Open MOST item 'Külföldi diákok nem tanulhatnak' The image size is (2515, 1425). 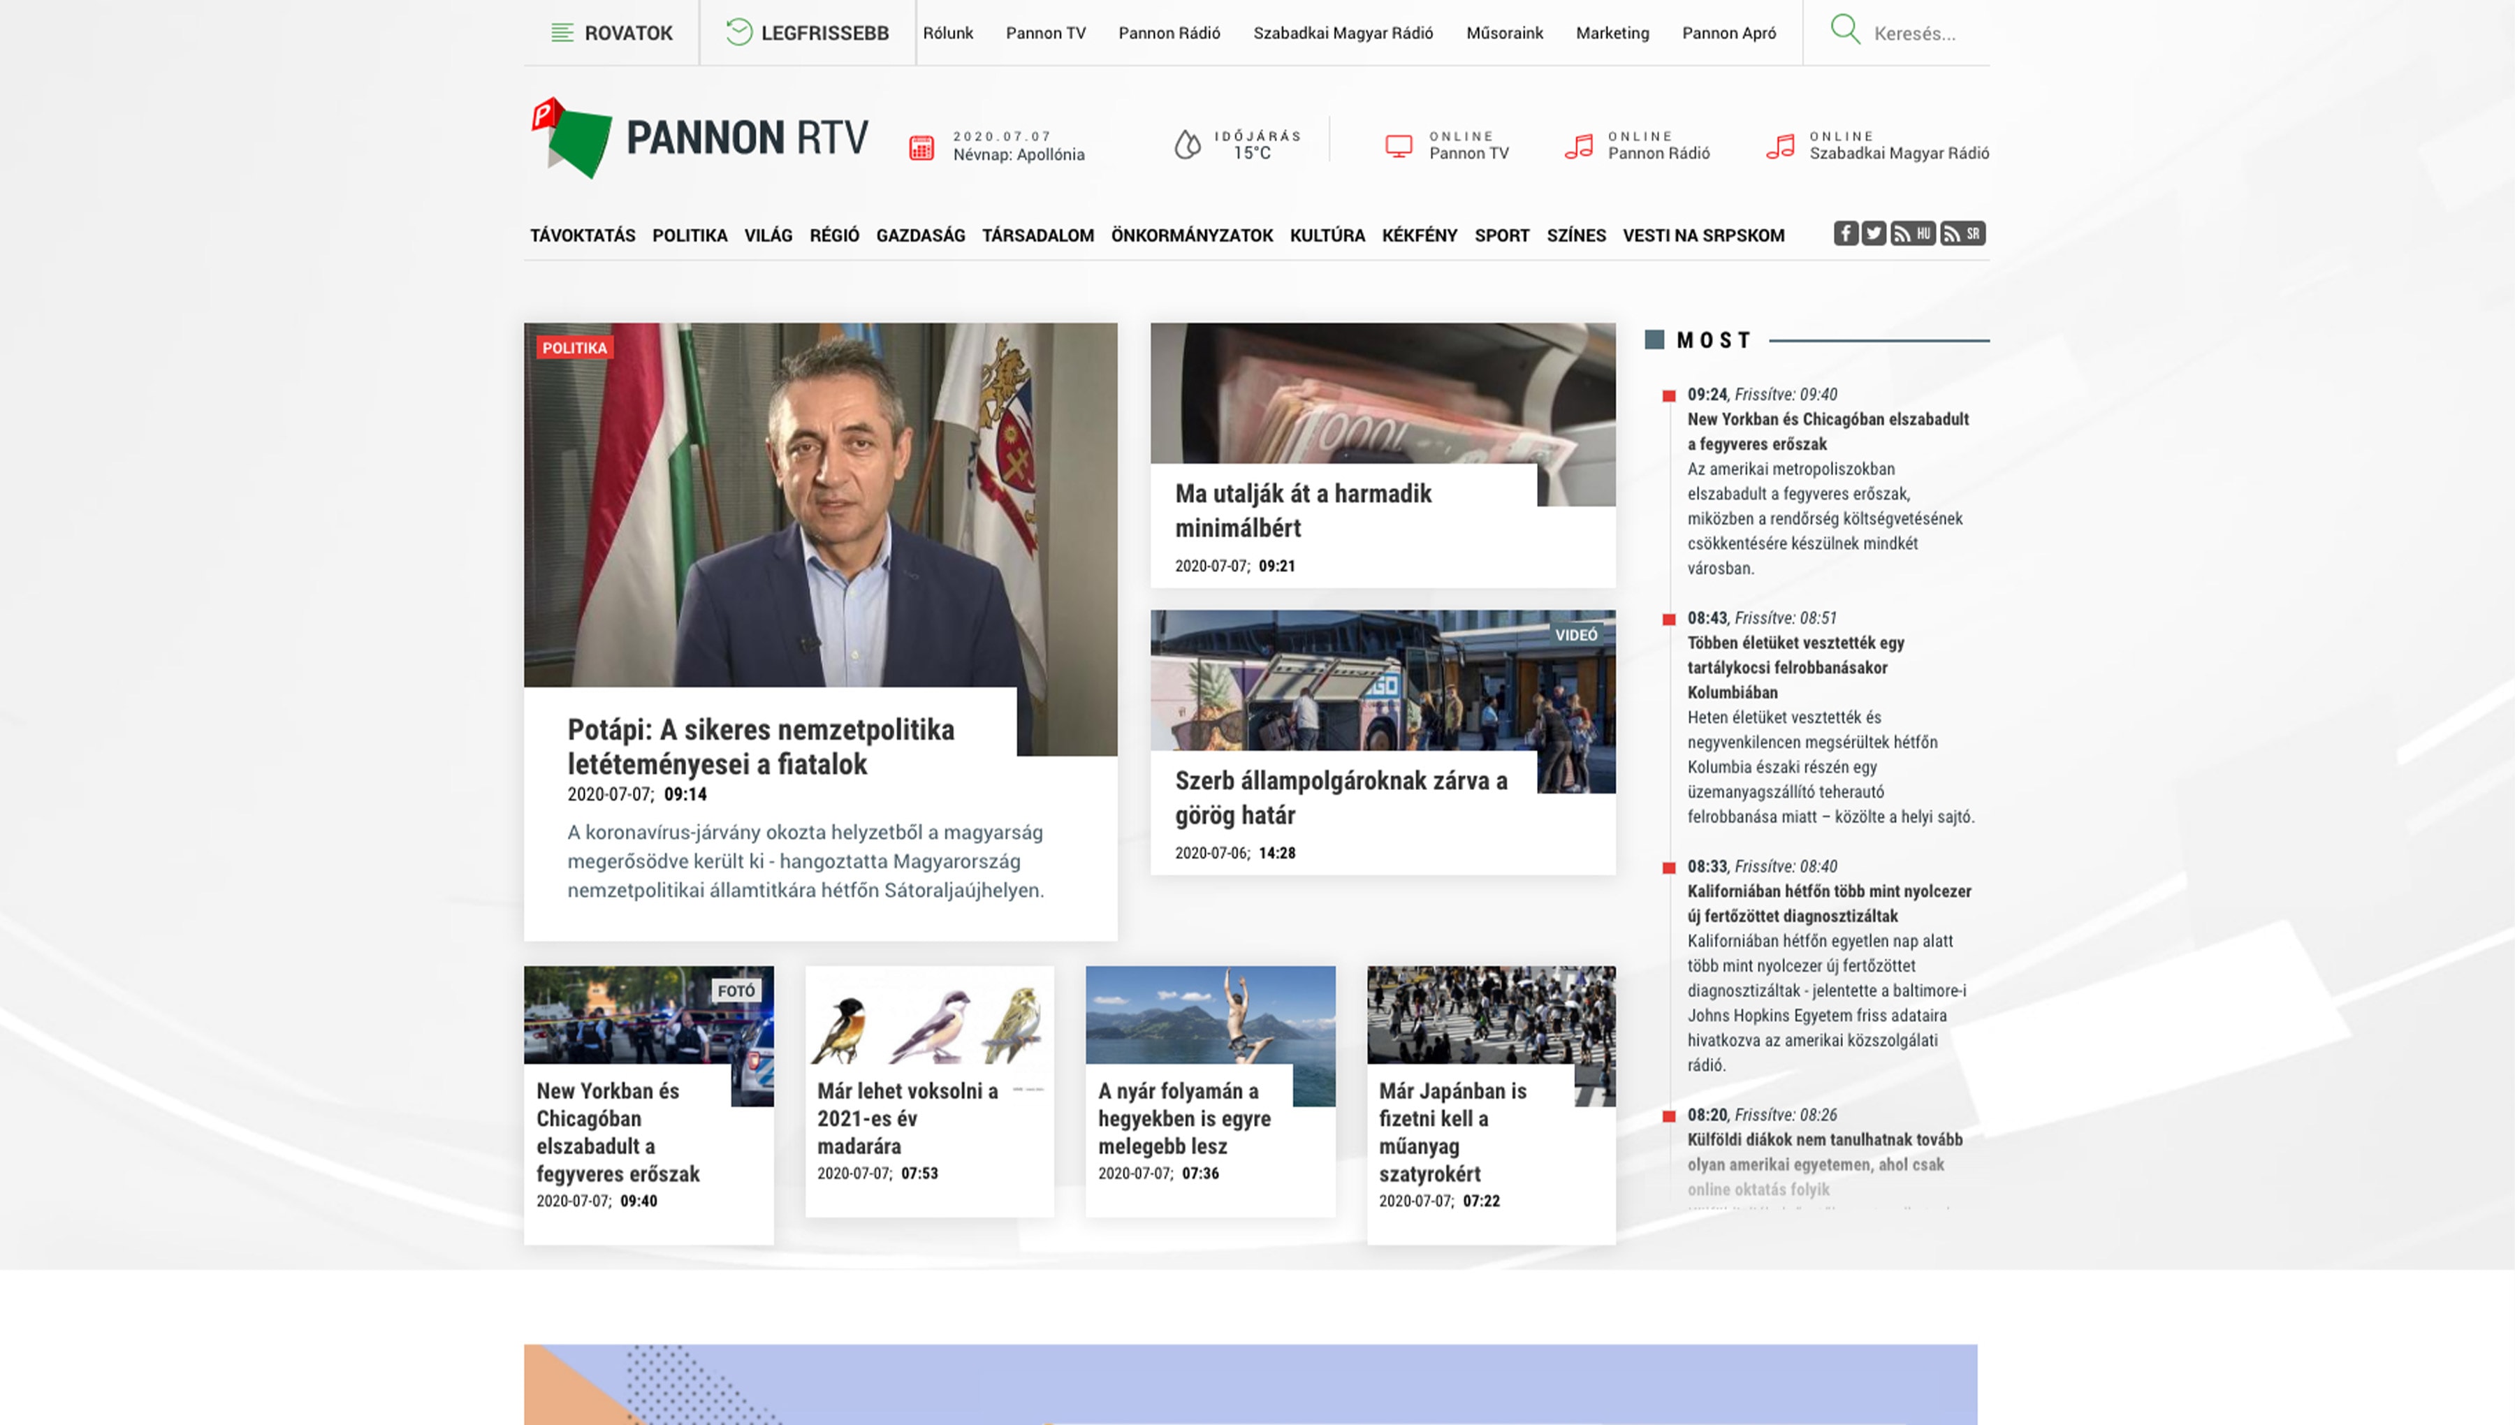tap(1824, 1164)
